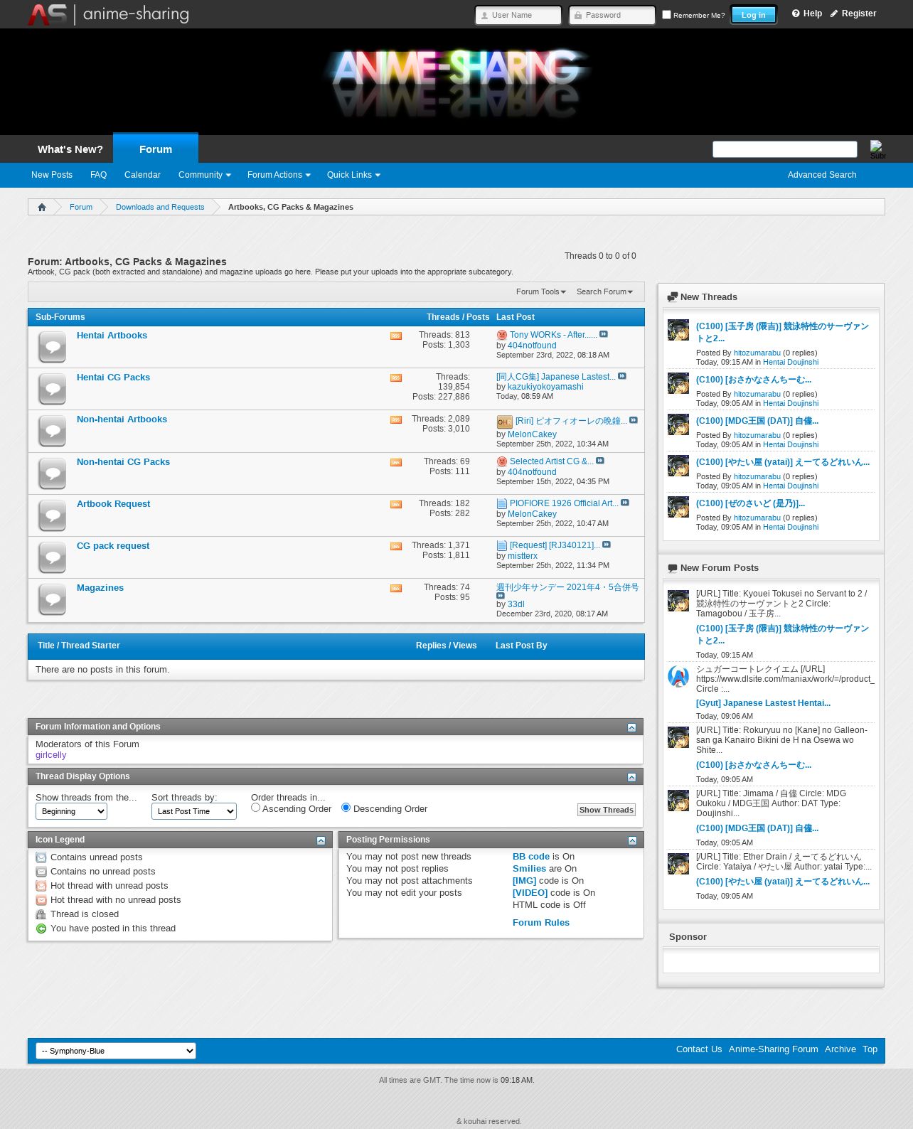Click the forum search text box

tap(785, 149)
